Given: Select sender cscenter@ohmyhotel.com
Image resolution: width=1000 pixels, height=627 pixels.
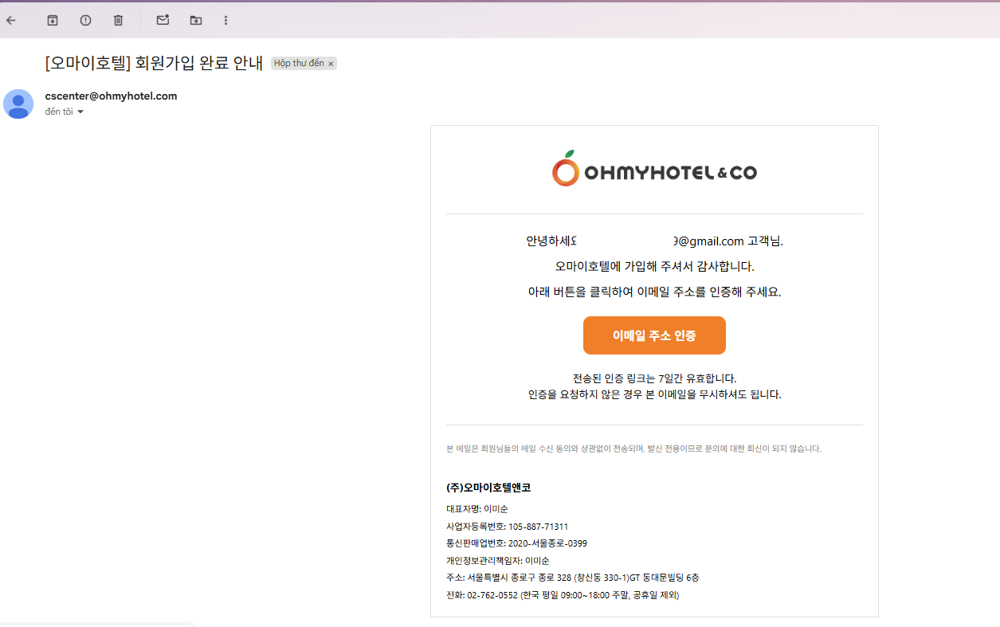Looking at the screenshot, I should click(111, 96).
